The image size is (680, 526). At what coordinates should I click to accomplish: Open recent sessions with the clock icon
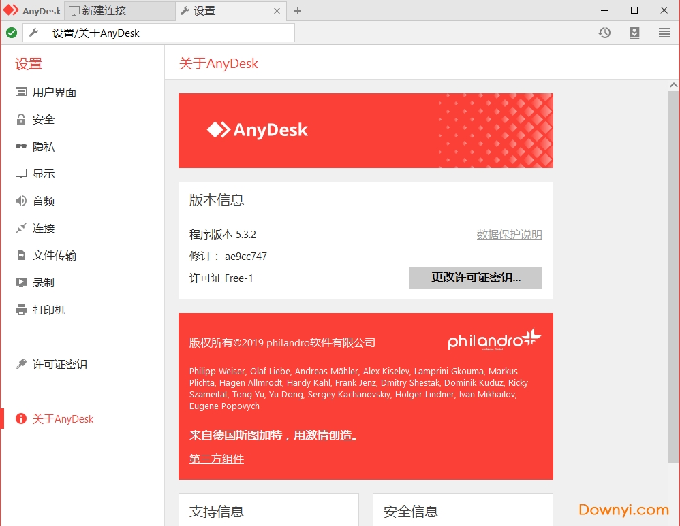coord(604,32)
